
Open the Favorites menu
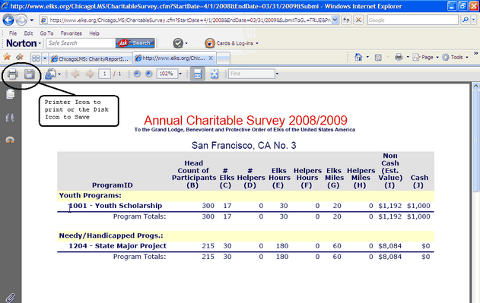click(x=71, y=33)
